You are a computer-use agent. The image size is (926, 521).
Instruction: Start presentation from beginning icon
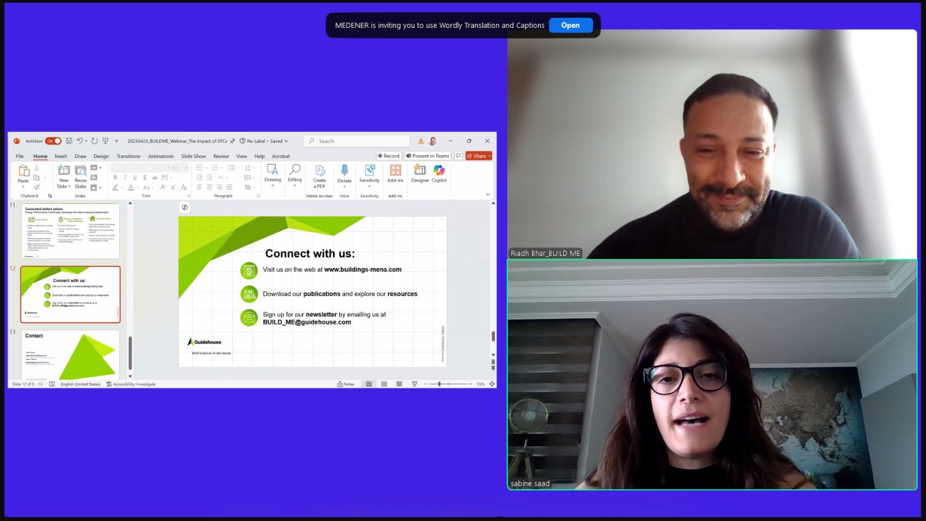click(106, 141)
